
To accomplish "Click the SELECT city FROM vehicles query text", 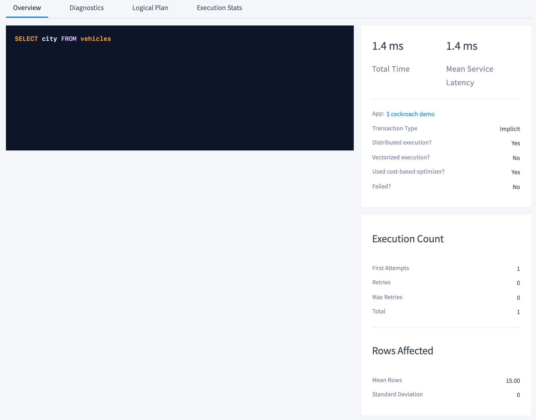I will coord(63,39).
